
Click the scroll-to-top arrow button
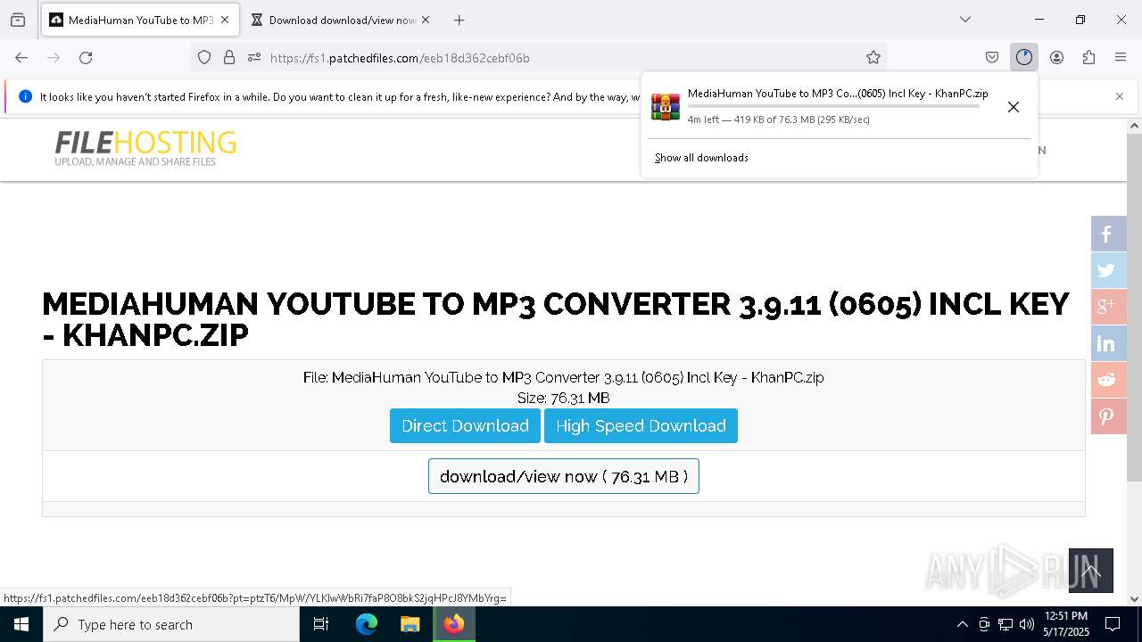[x=1091, y=571]
